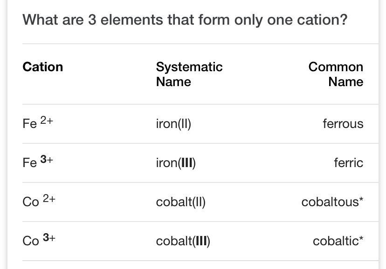
Task: Select the Cation column header
Action: 43,67
